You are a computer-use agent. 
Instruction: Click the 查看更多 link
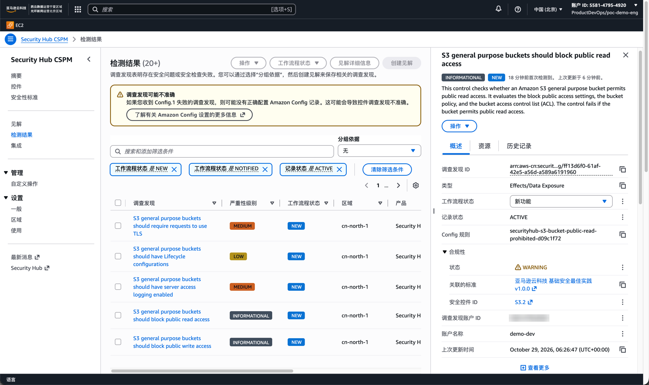pos(535,368)
